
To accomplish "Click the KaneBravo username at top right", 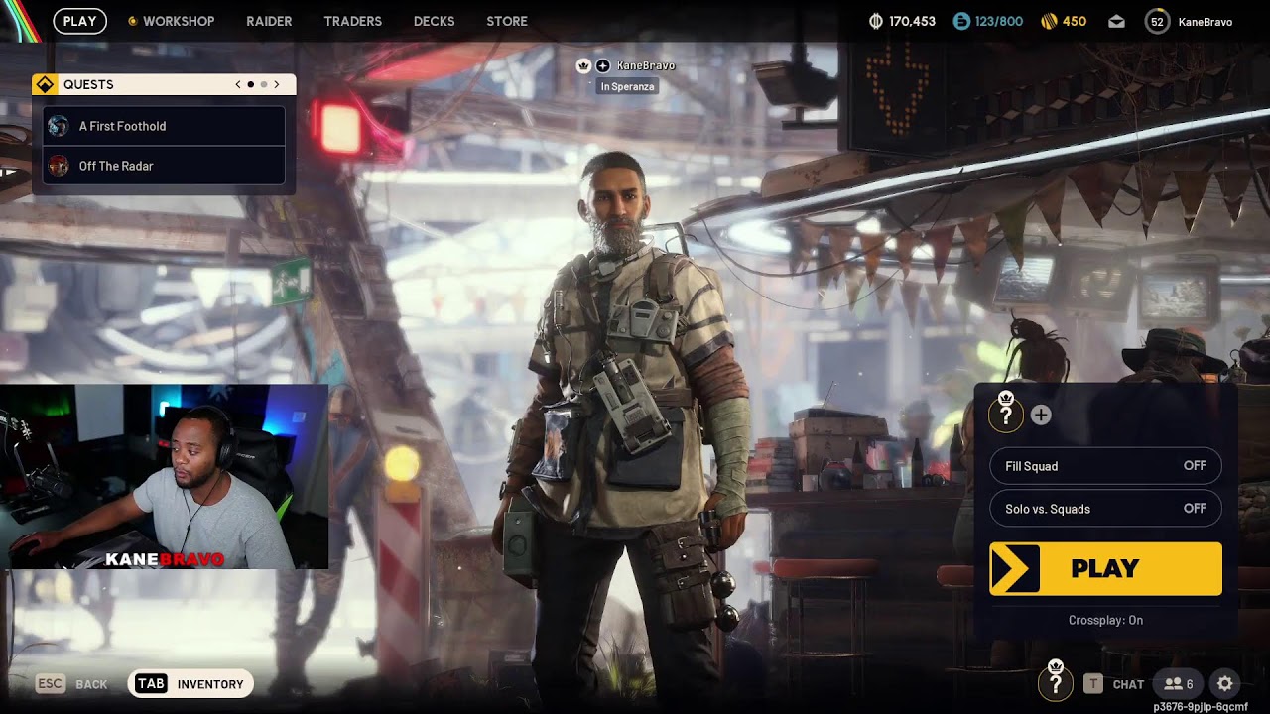I will (x=1206, y=22).
